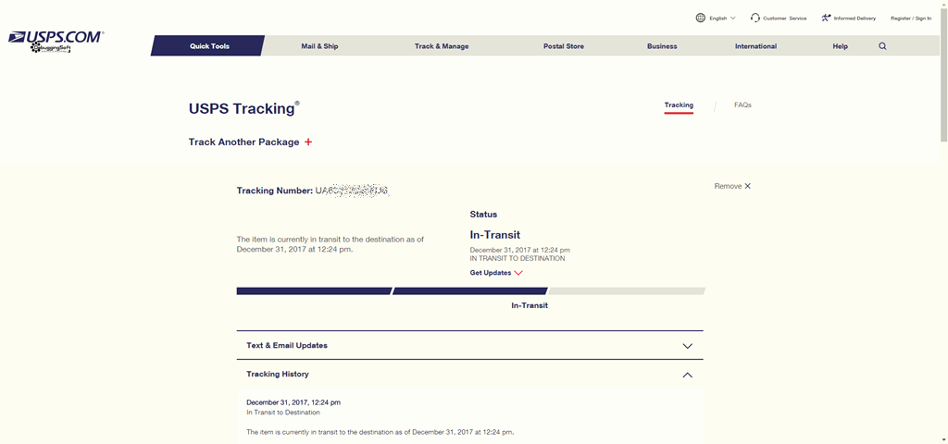Screen dimensions: 948x444
Task: Open the International menu
Action: coord(755,46)
